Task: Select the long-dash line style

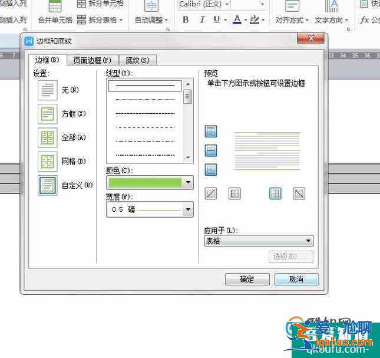Action: point(145,127)
